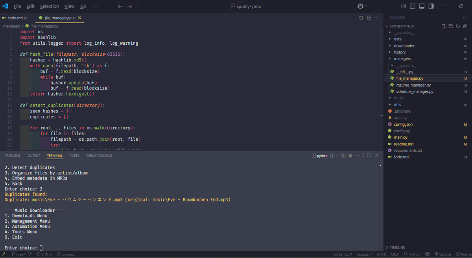This screenshot has width=472, height=258.
Task: Collapse all folders in Explorer
Action: click(x=465, y=26)
